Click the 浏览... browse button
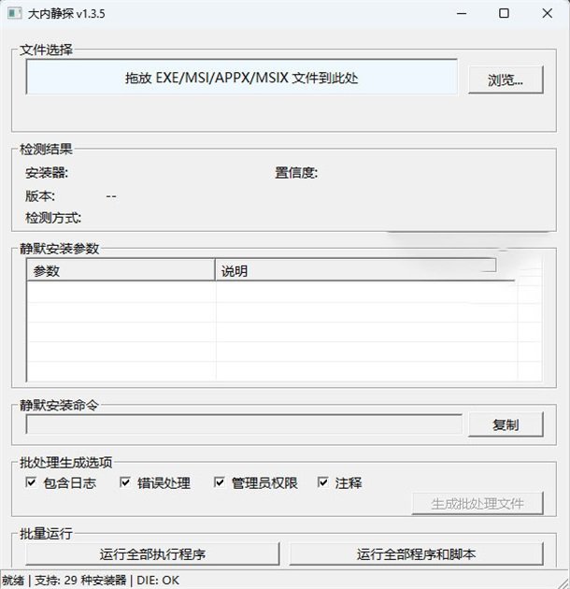The width and height of the screenshot is (570, 589). click(506, 79)
